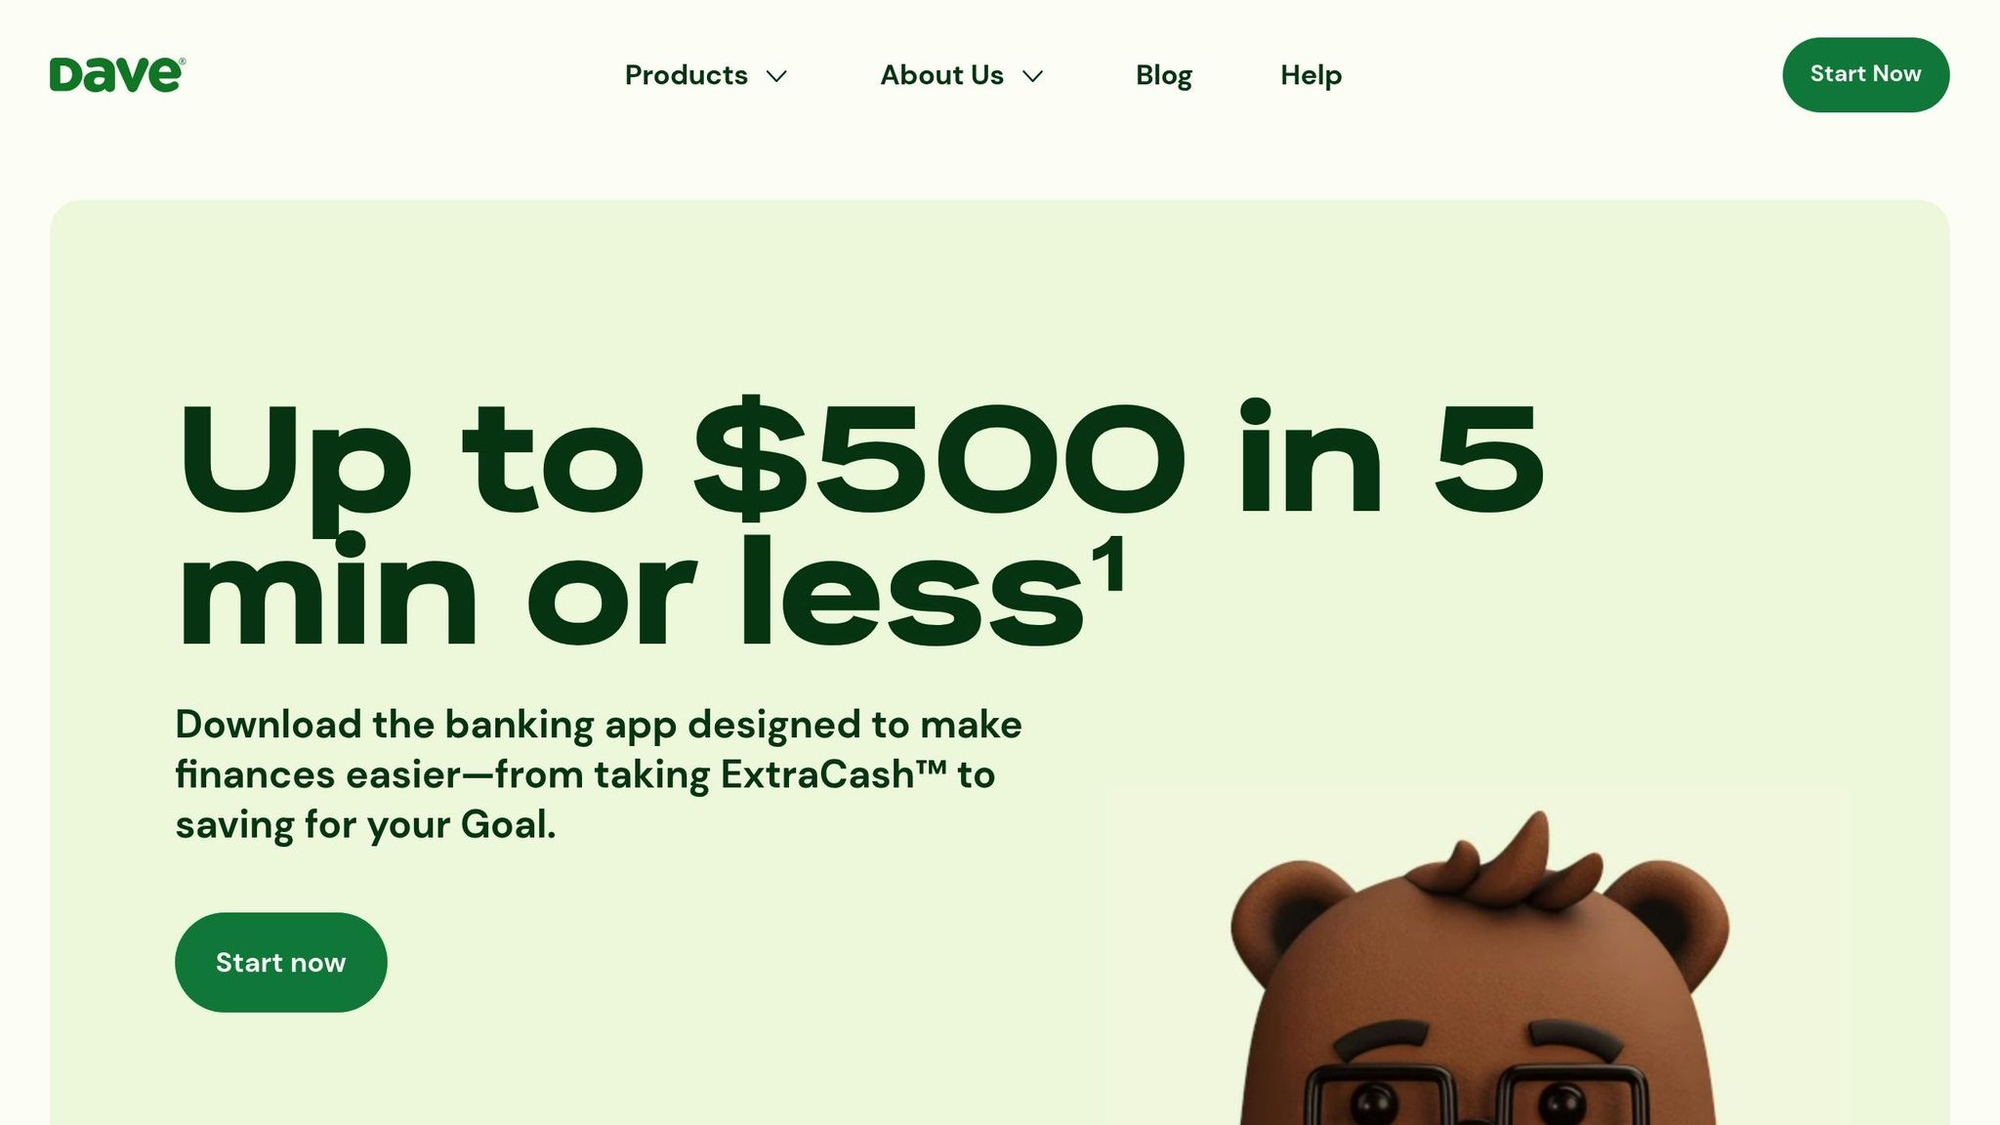The width and height of the screenshot is (2000, 1125).
Task: Click the 'min or less' headline text
Action: tap(630, 591)
